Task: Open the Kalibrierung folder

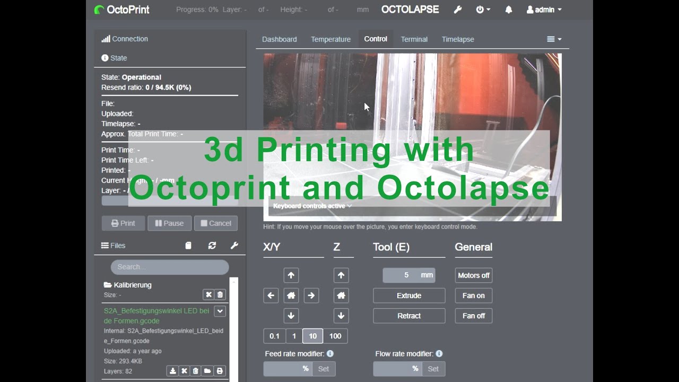Action: tap(128, 285)
